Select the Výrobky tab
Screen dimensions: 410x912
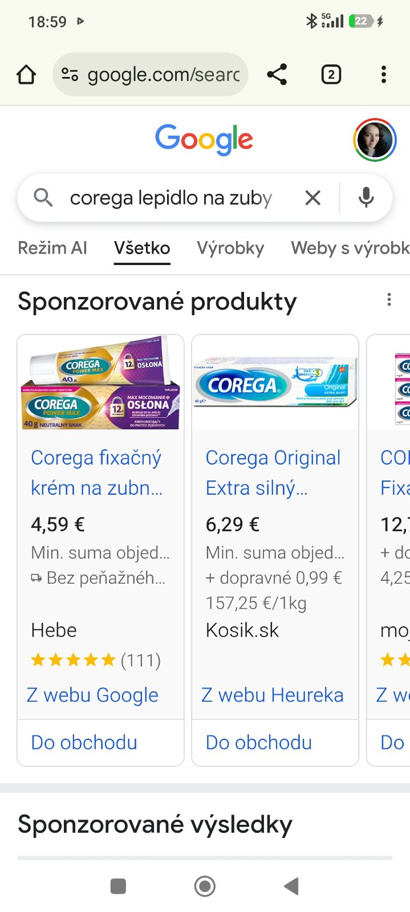[x=230, y=248]
